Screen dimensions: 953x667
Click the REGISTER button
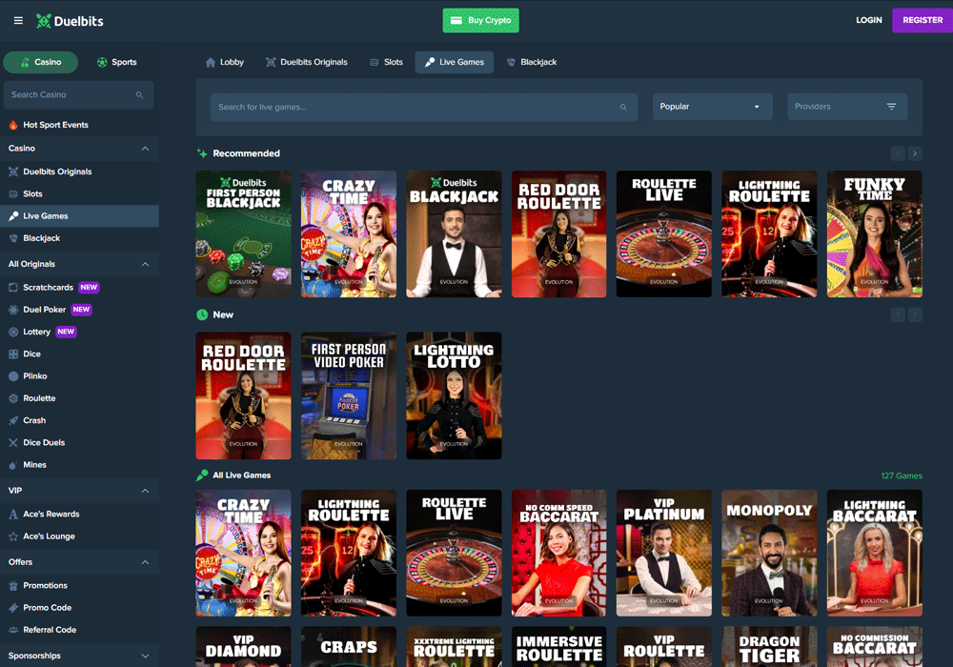click(923, 20)
